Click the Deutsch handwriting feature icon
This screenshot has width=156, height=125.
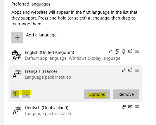click(130, 106)
